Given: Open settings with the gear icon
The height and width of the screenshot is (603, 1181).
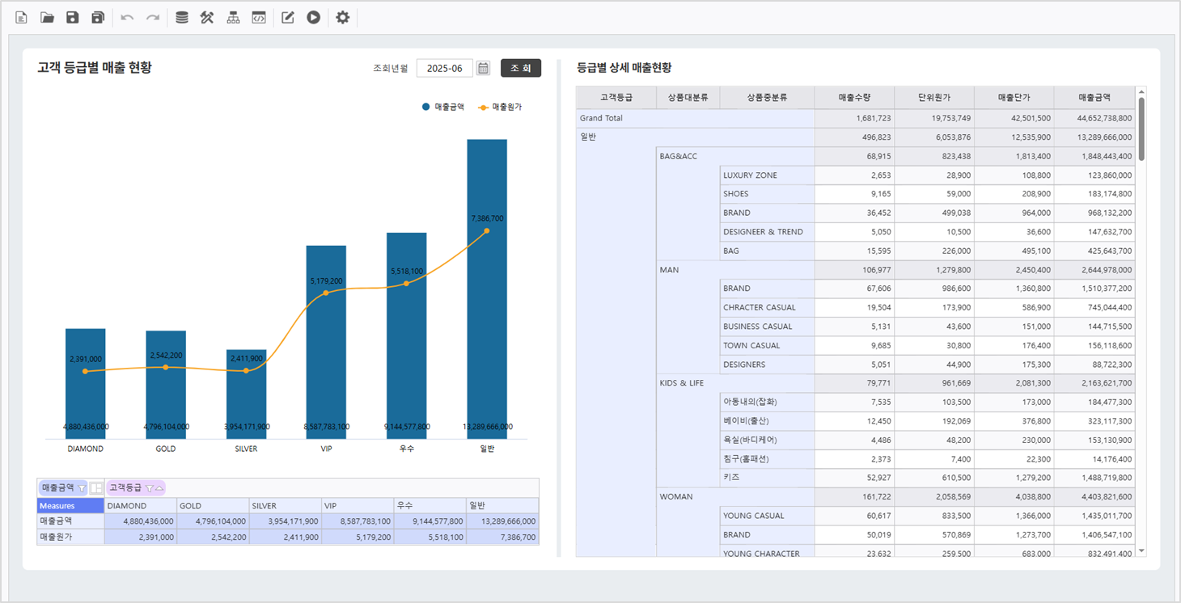Looking at the screenshot, I should pos(342,17).
